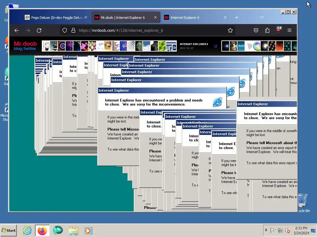
Task: Open the tracking protection shield icon
Action: pos(64,31)
